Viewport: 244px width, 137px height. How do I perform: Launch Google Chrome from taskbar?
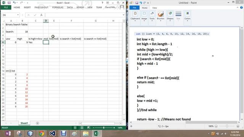(42, 134)
